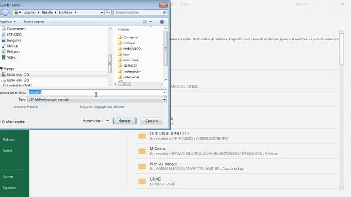Sort by the Nombre column header
The height and width of the screenshot is (197, 351).
click(x=124, y=30)
